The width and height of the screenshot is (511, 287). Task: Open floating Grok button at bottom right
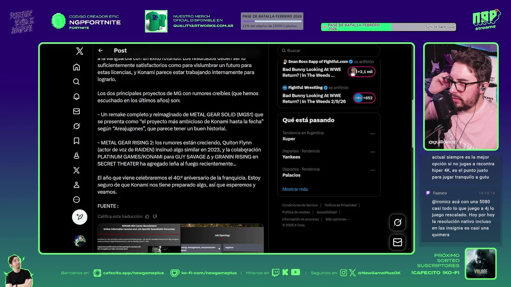click(x=398, y=223)
